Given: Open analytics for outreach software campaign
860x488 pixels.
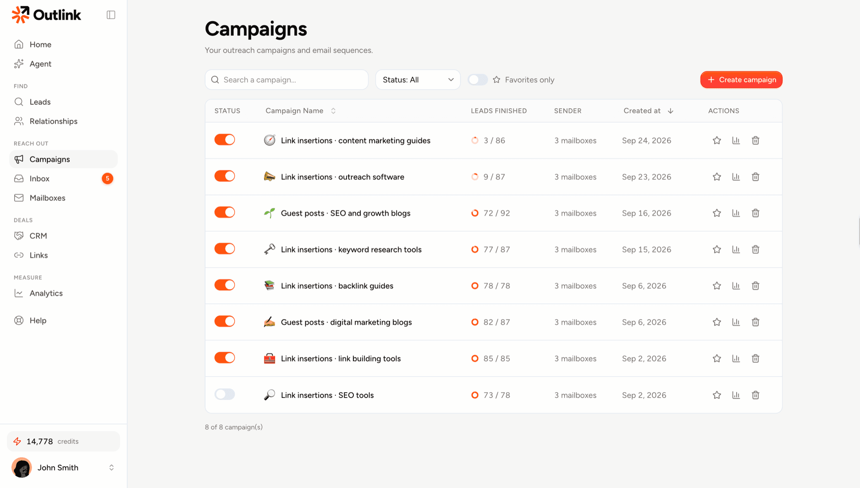Looking at the screenshot, I should tap(736, 177).
